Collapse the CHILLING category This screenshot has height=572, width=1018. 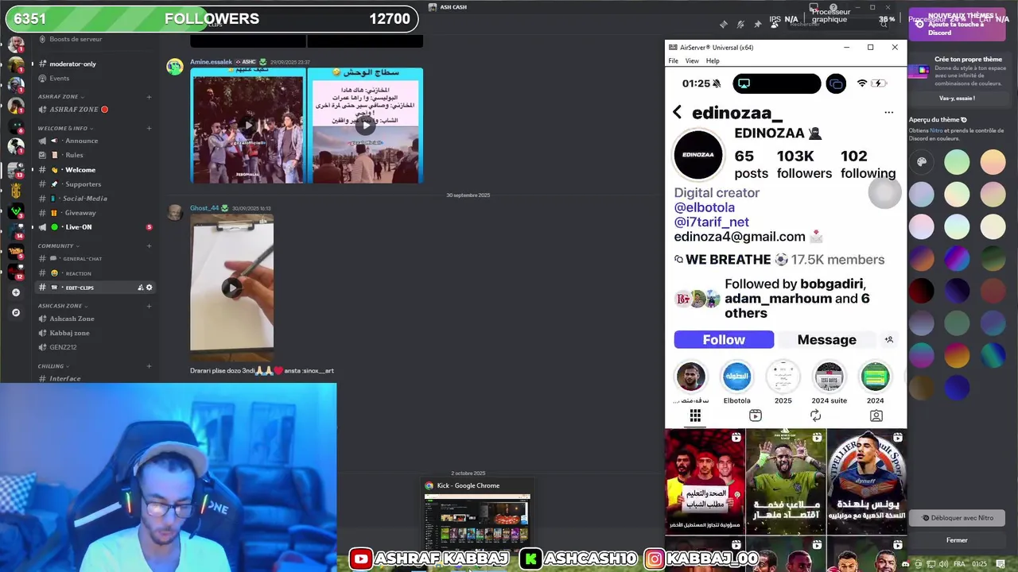(53, 366)
